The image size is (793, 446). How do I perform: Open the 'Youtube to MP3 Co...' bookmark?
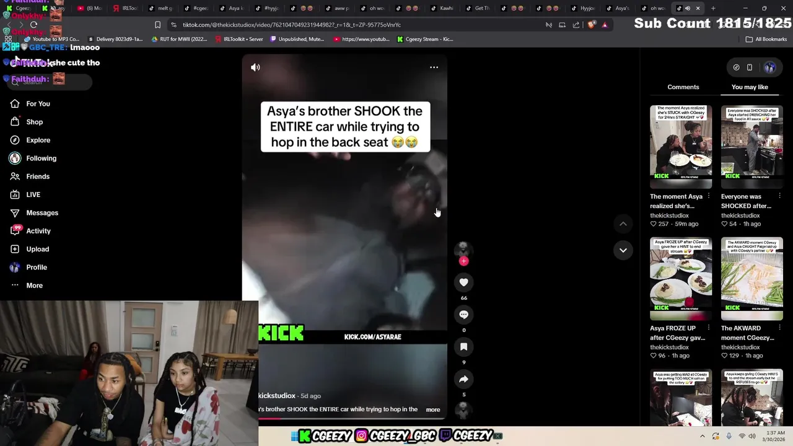[x=51, y=39]
